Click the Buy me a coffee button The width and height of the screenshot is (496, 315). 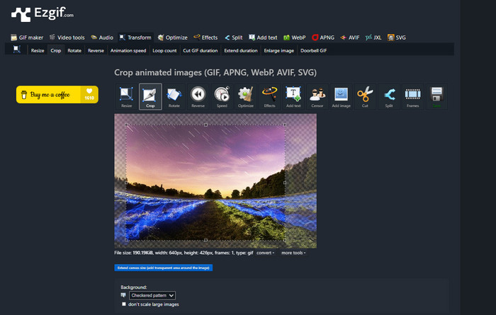(57, 94)
